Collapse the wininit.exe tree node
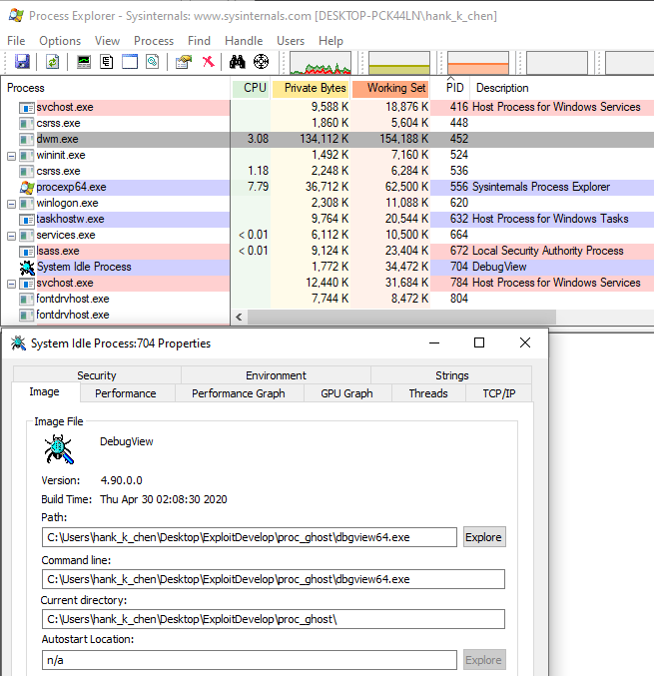 tap(12, 156)
